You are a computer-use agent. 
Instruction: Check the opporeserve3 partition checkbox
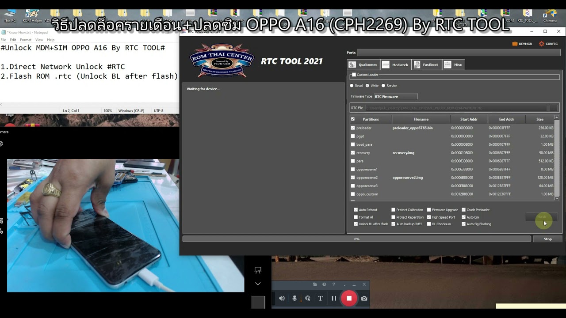click(x=352, y=186)
